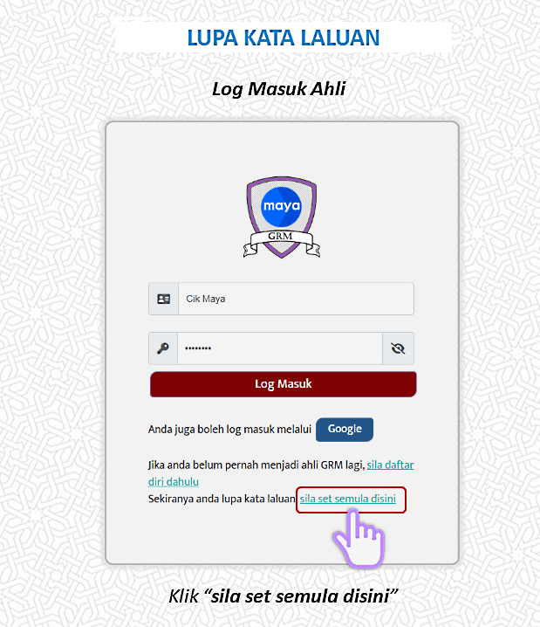
Task: Click the text "Sekiranya anda lupa kata laluan"
Action: 222,499
